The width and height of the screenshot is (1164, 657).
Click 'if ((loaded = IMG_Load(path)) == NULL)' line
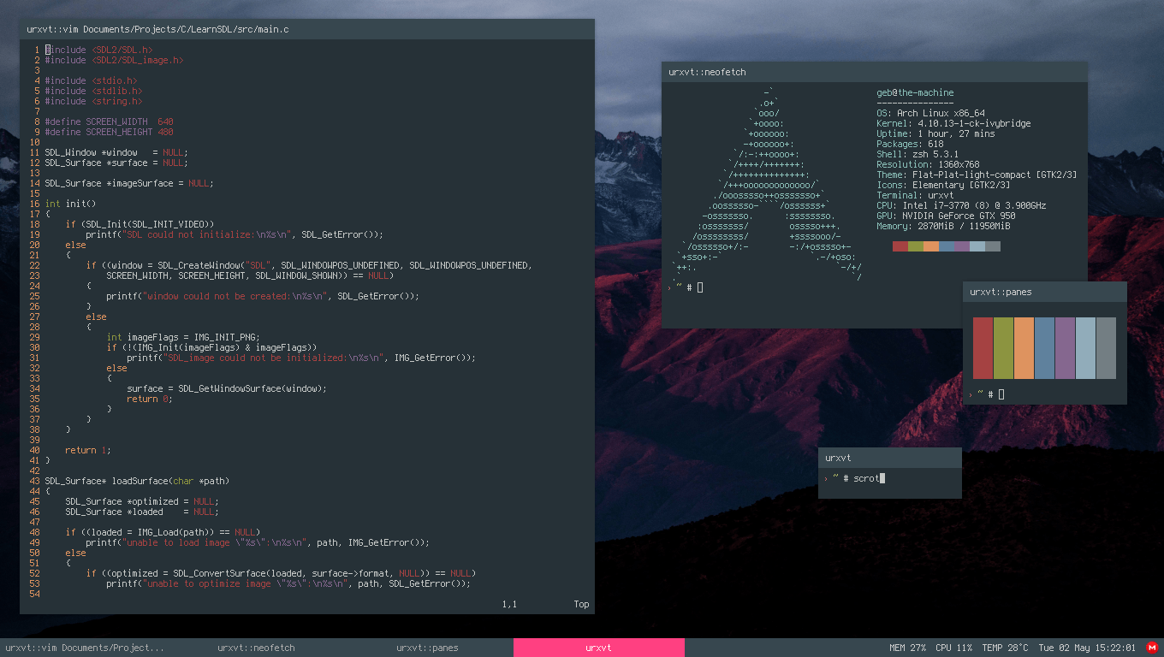pos(163,532)
